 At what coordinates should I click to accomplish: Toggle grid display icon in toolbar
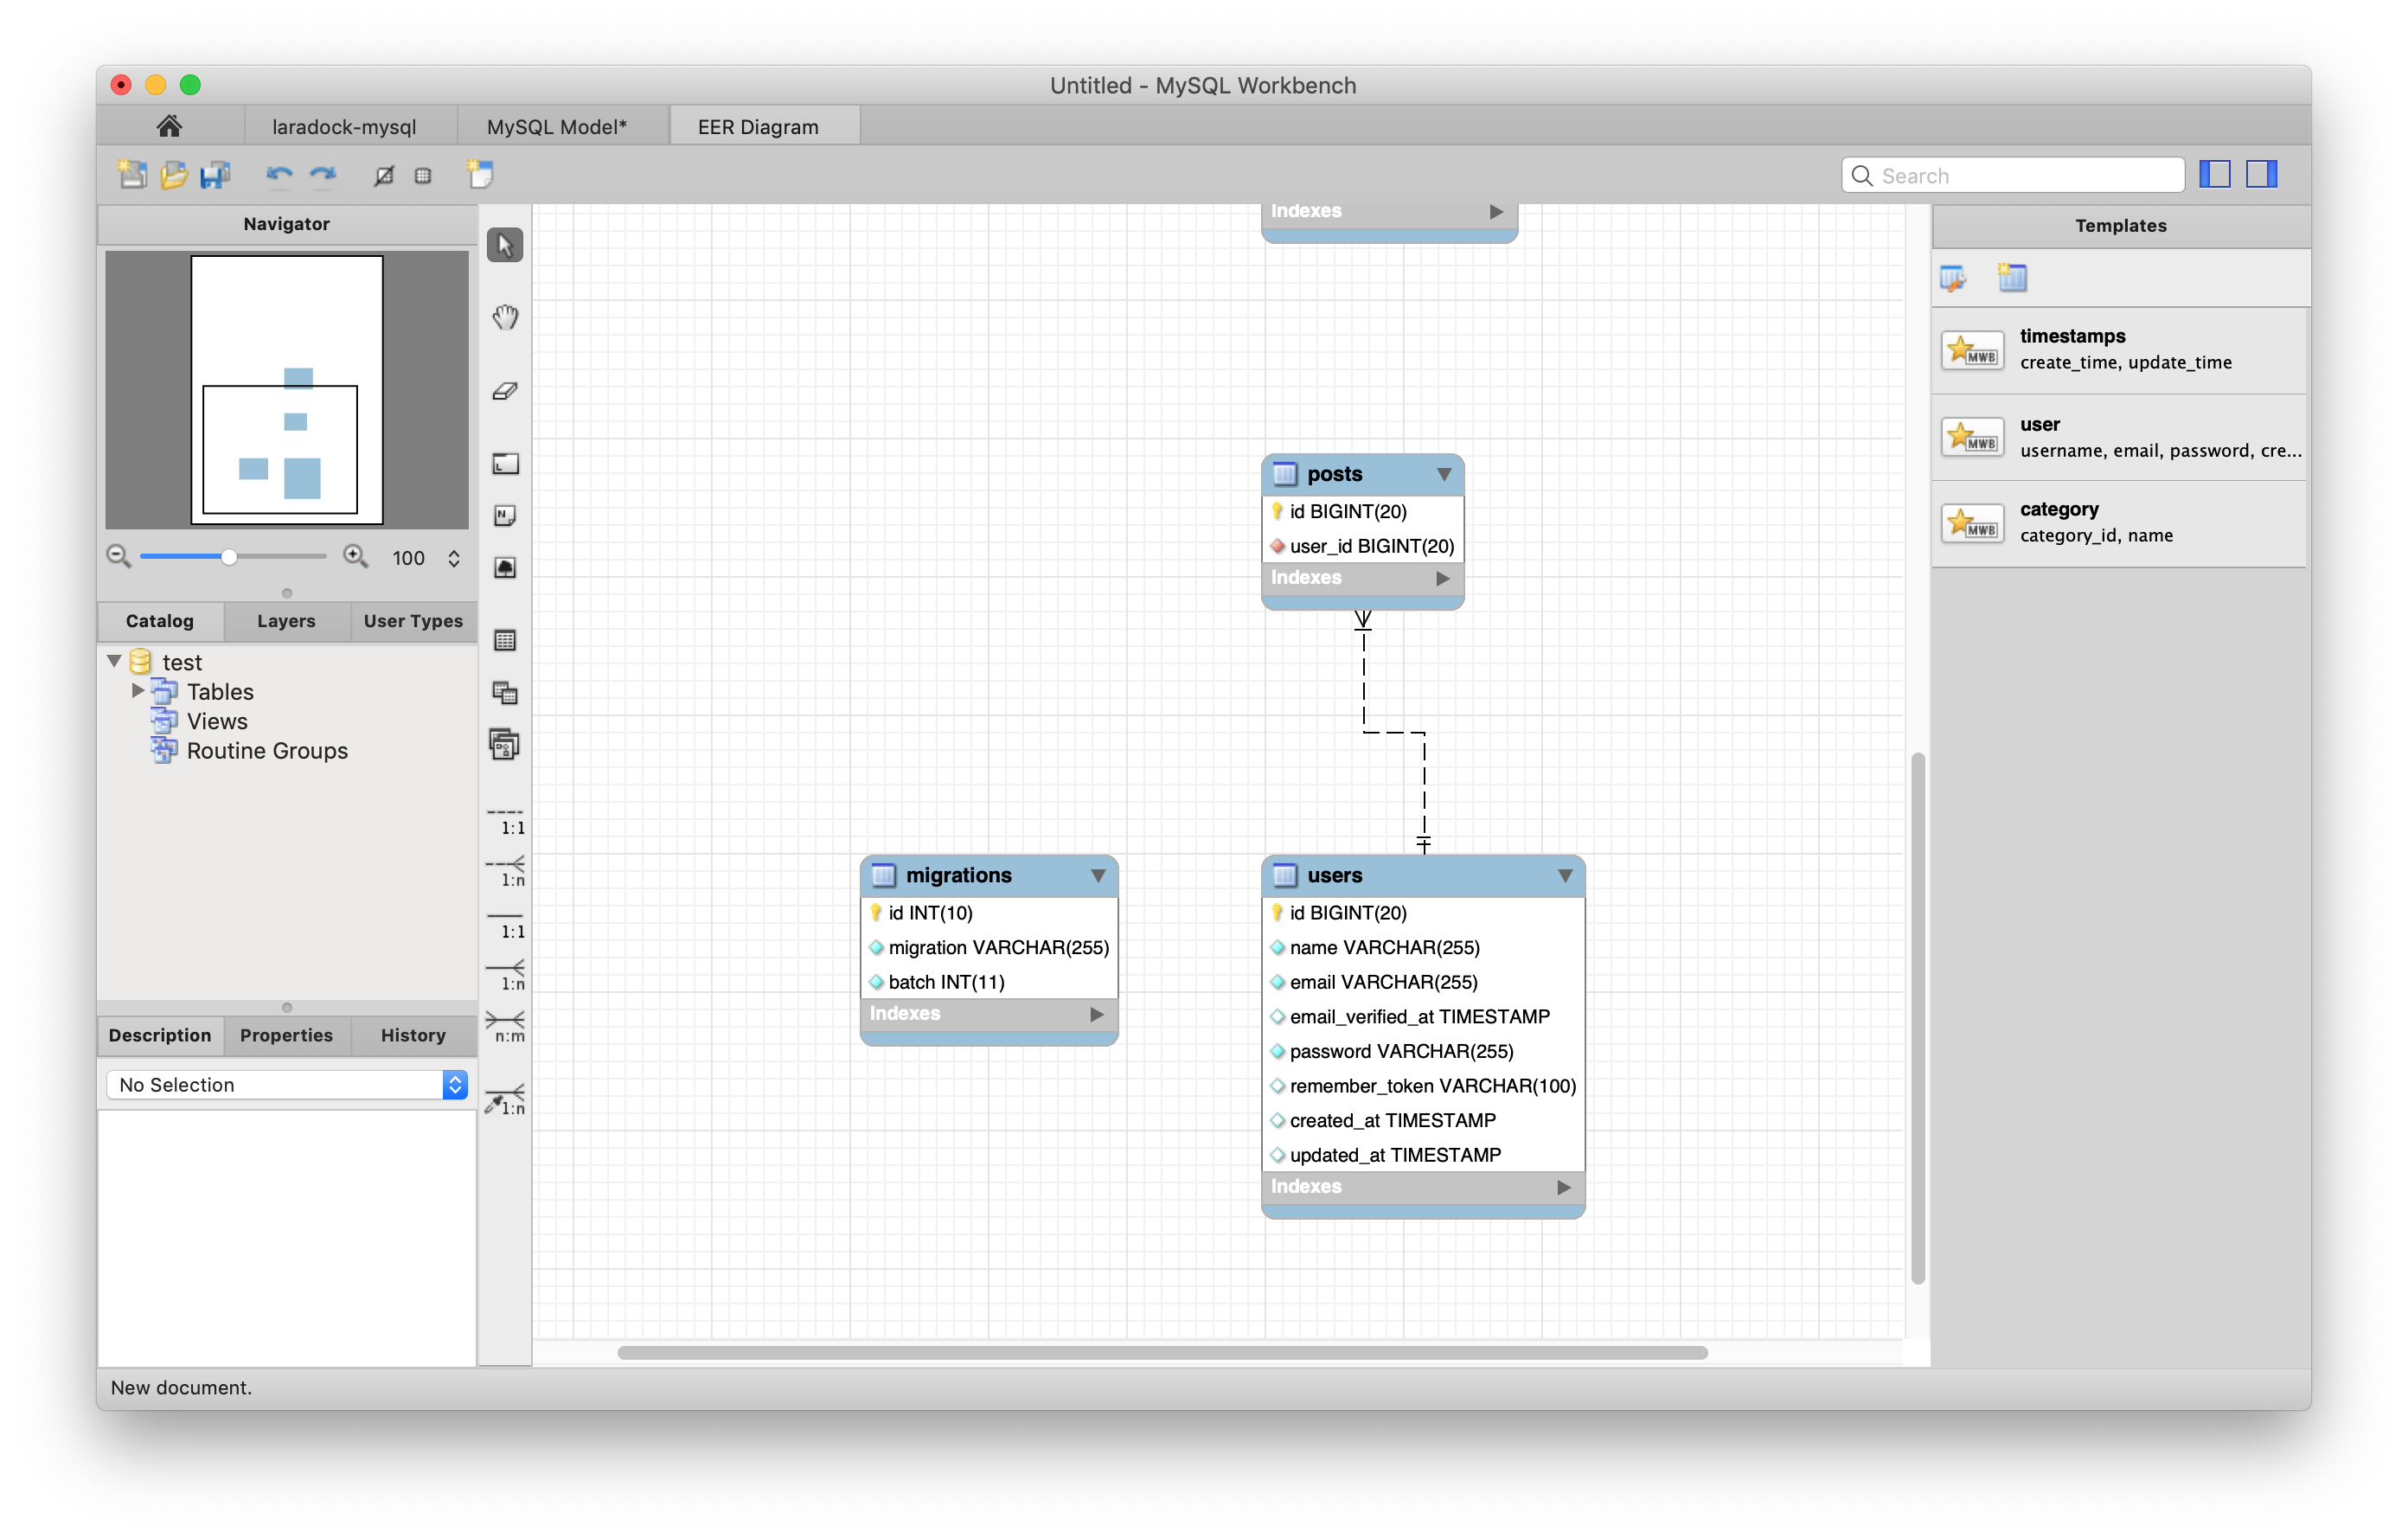click(384, 176)
